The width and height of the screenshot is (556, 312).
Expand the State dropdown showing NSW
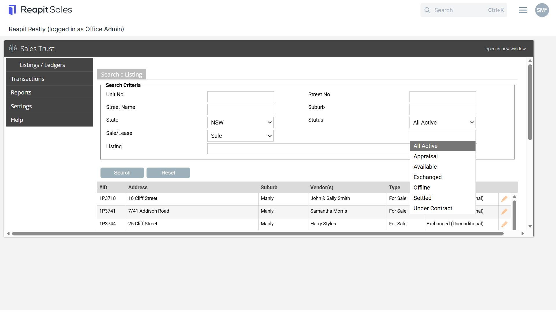pyautogui.click(x=240, y=122)
